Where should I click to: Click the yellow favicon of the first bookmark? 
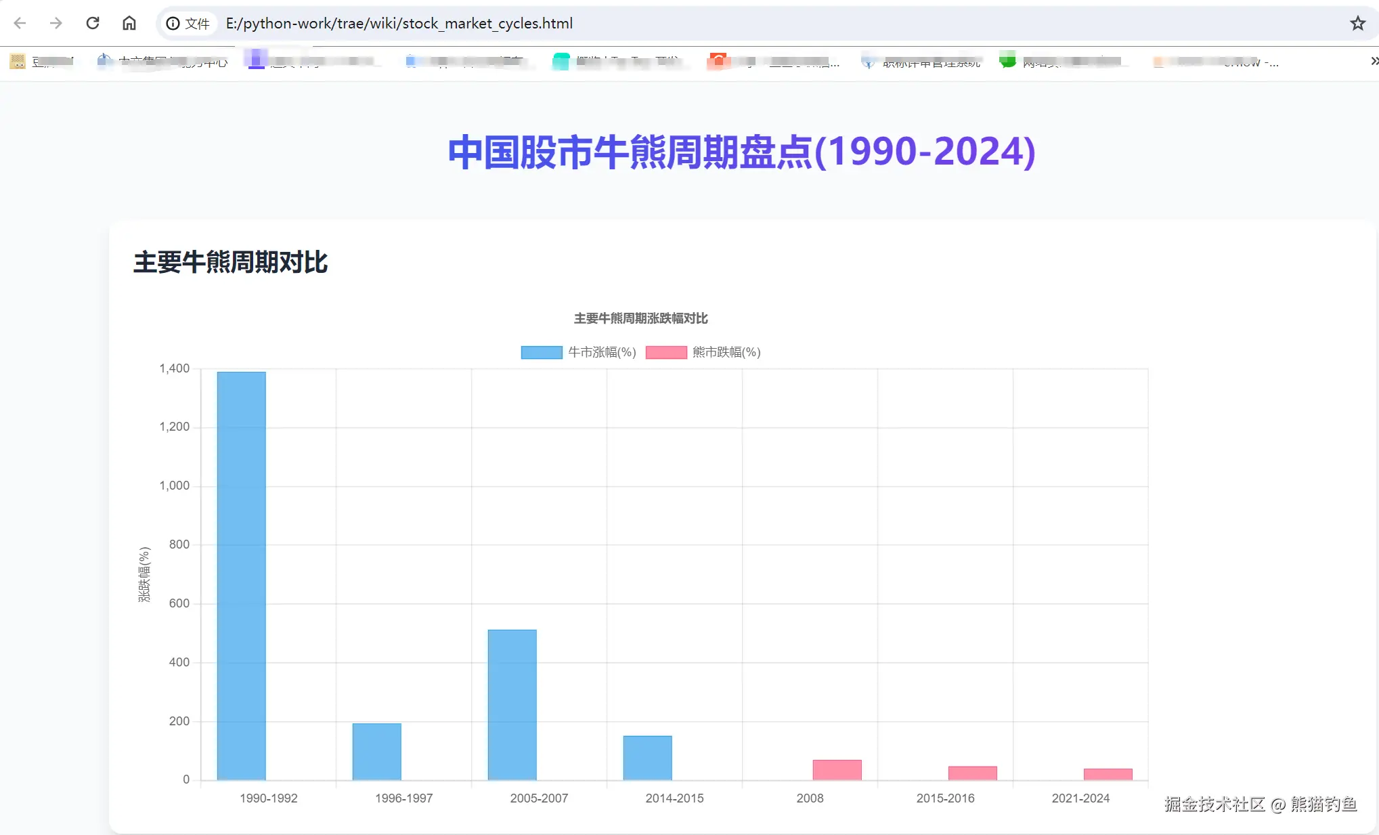18,61
